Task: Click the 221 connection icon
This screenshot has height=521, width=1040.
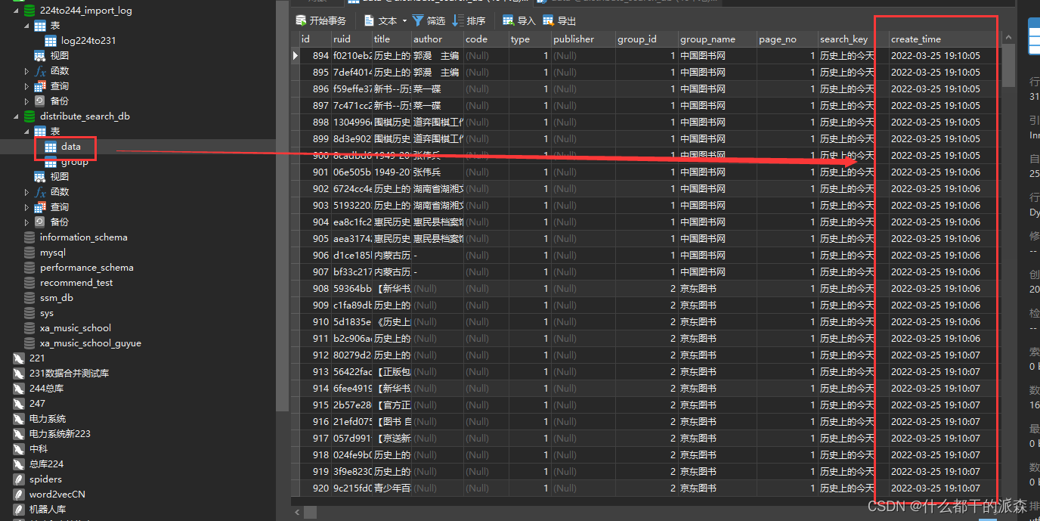Action: (19, 358)
